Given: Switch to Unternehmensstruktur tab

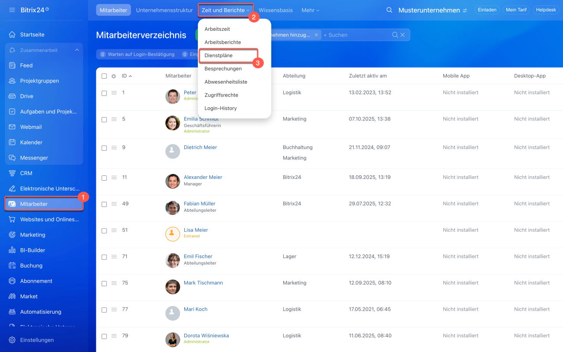Looking at the screenshot, I should [x=165, y=10].
